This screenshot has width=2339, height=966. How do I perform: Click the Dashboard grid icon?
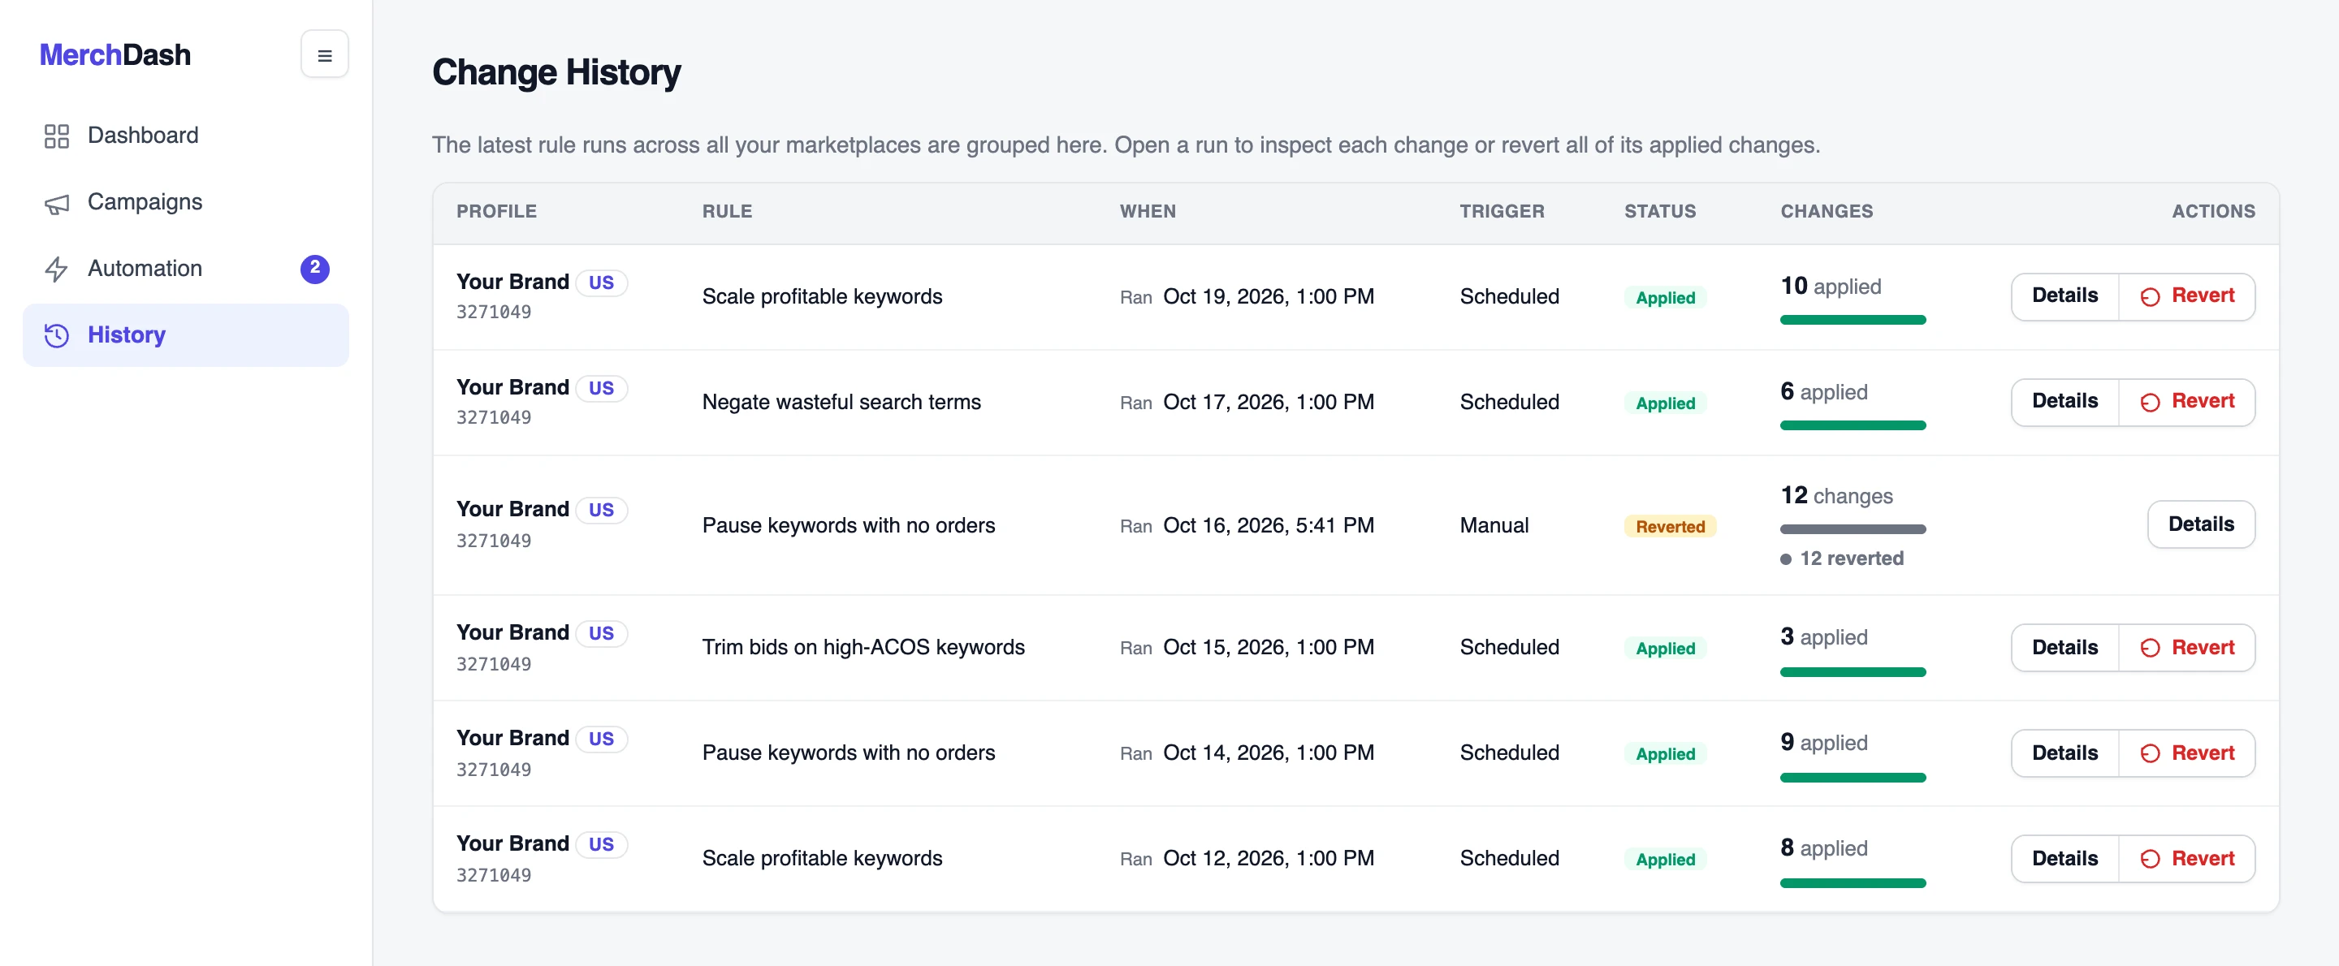pyautogui.click(x=56, y=136)
